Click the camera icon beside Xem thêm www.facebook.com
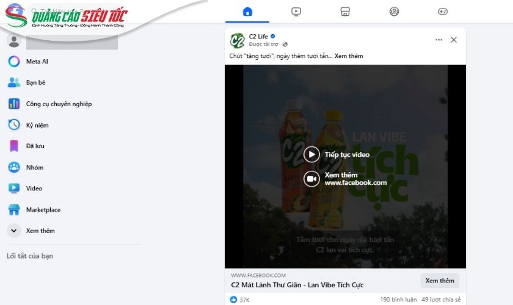This screenshot has width=513, height=305. click(x=311, y=179)
